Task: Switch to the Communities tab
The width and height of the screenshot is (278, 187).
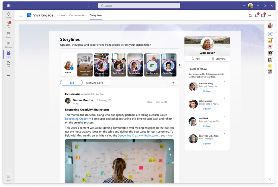Action: coord(77,15)
